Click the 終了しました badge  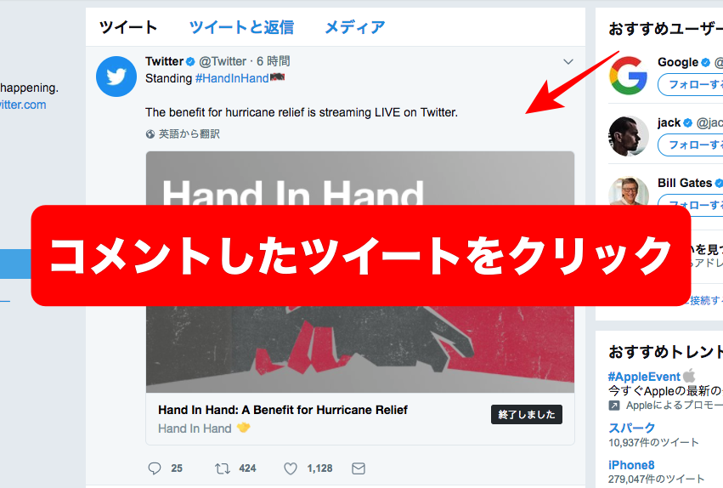point(527,414)
